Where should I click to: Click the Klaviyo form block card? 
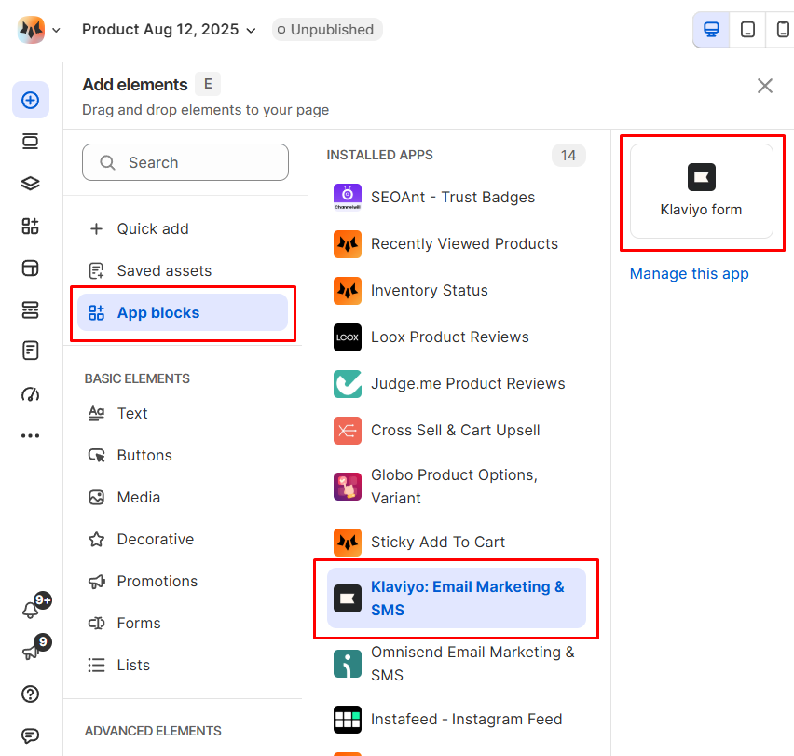[702, 191]
